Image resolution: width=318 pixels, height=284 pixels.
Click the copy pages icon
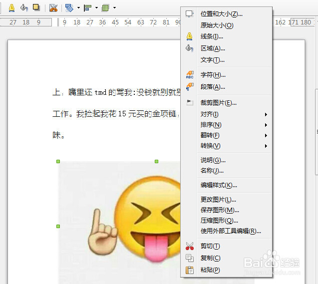coord(190,258)
